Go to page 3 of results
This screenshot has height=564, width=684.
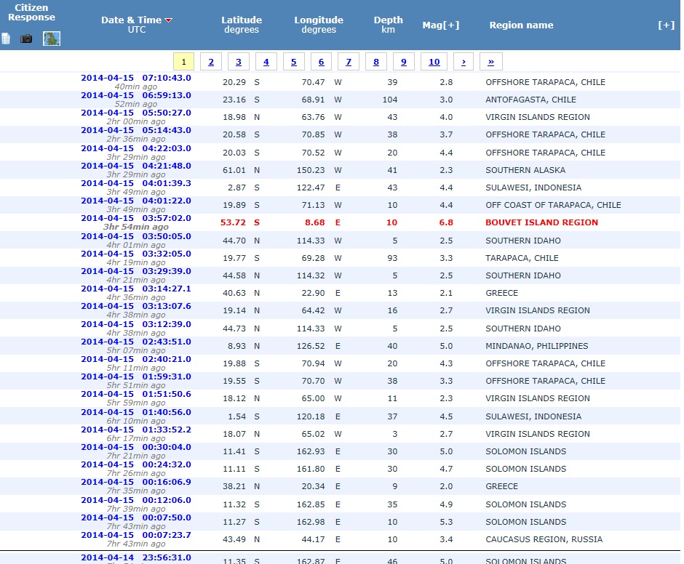coord(239,62)
